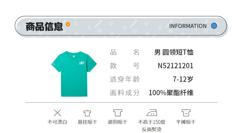The image size is (243, 133).
Task: Click the INFORMATION label in the banner
Action: click(188, 26)
